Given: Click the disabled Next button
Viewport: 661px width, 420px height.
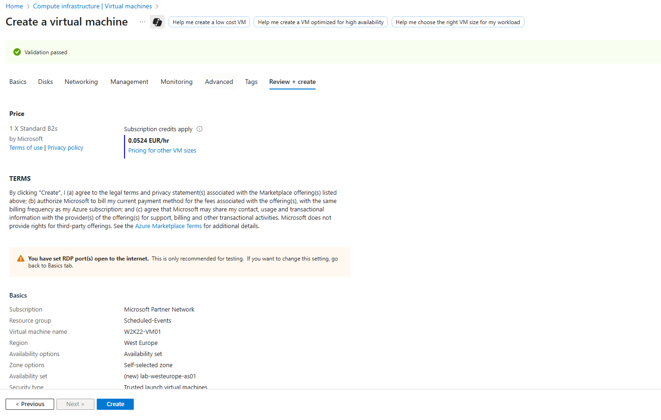Looking at the screenshot, I should click(x=75, y=404).
